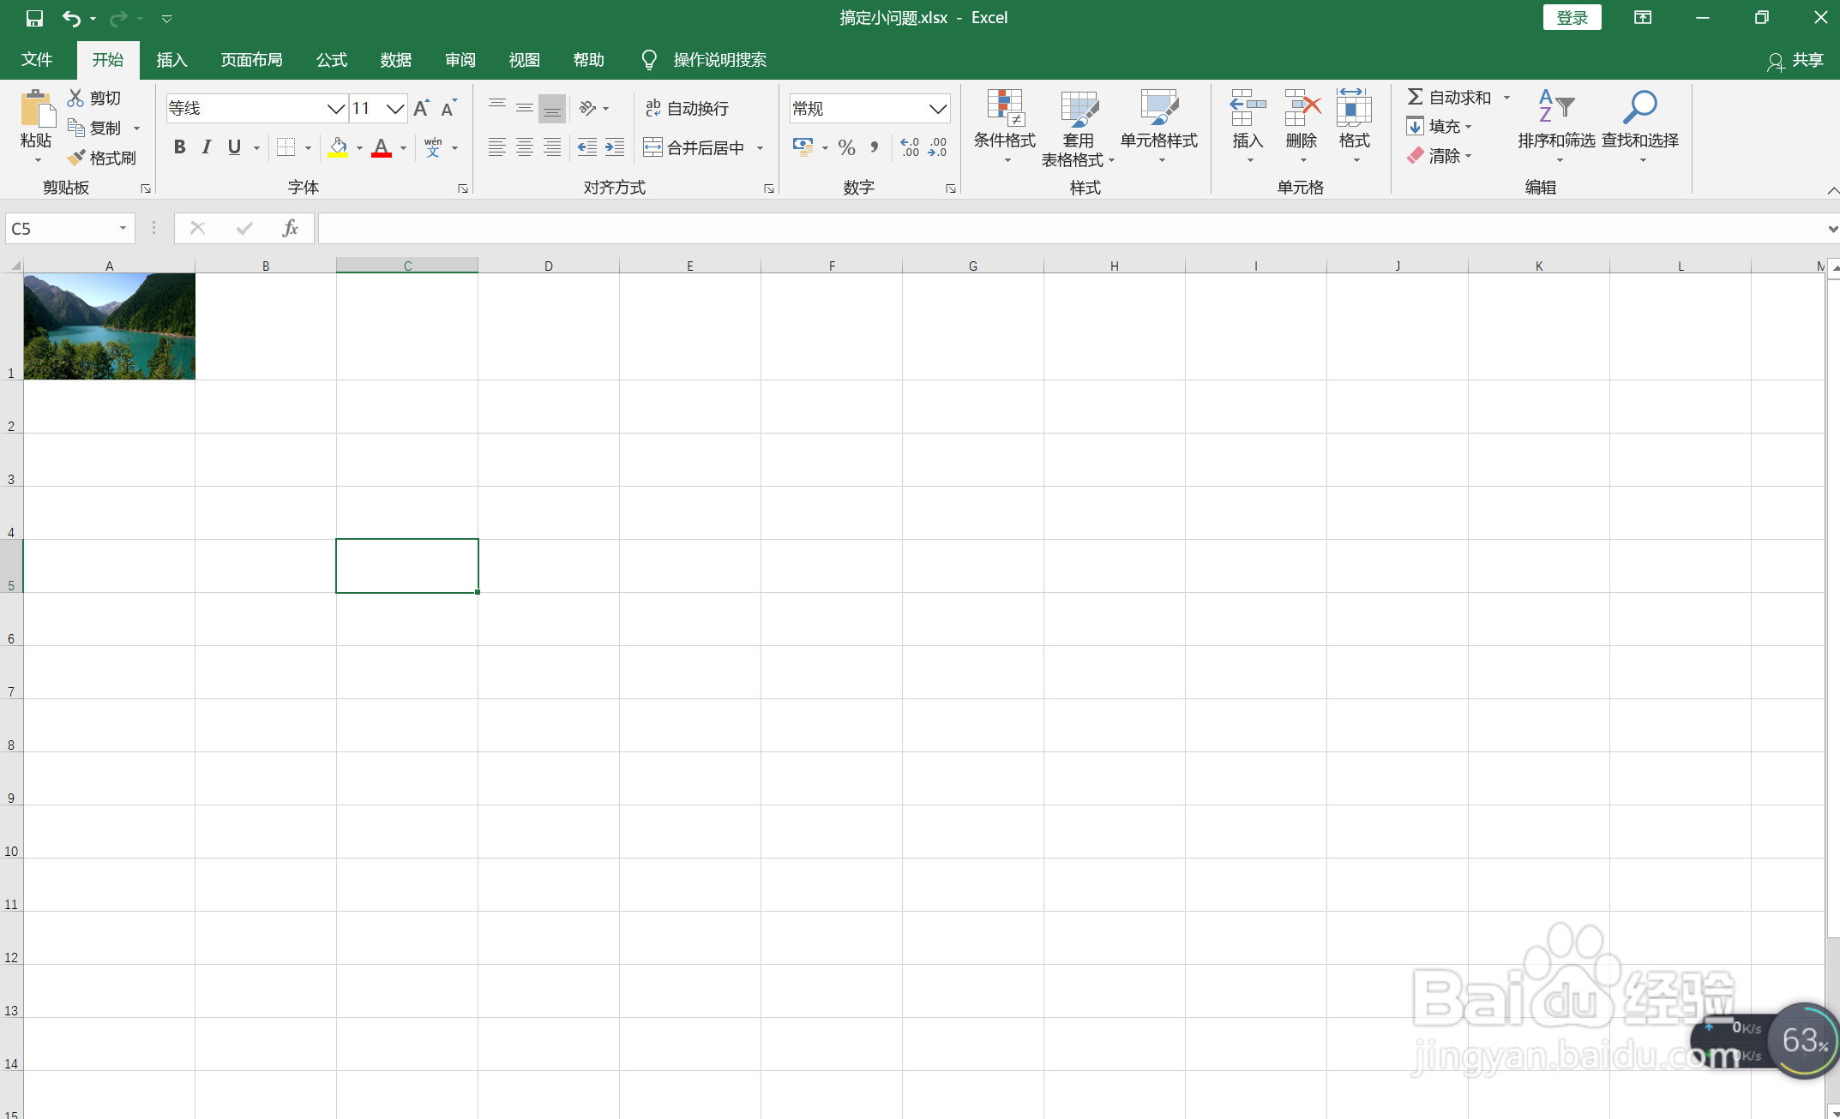This screenshot has width=1840, height=1119.
Task: Open Conditional Formatting icon
Action: tap(1005, 109)
